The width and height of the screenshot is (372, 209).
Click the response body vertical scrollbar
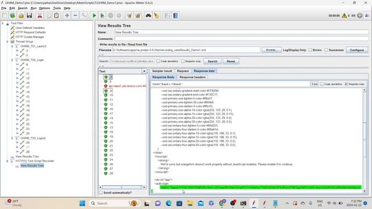click(x=364, y=141)
